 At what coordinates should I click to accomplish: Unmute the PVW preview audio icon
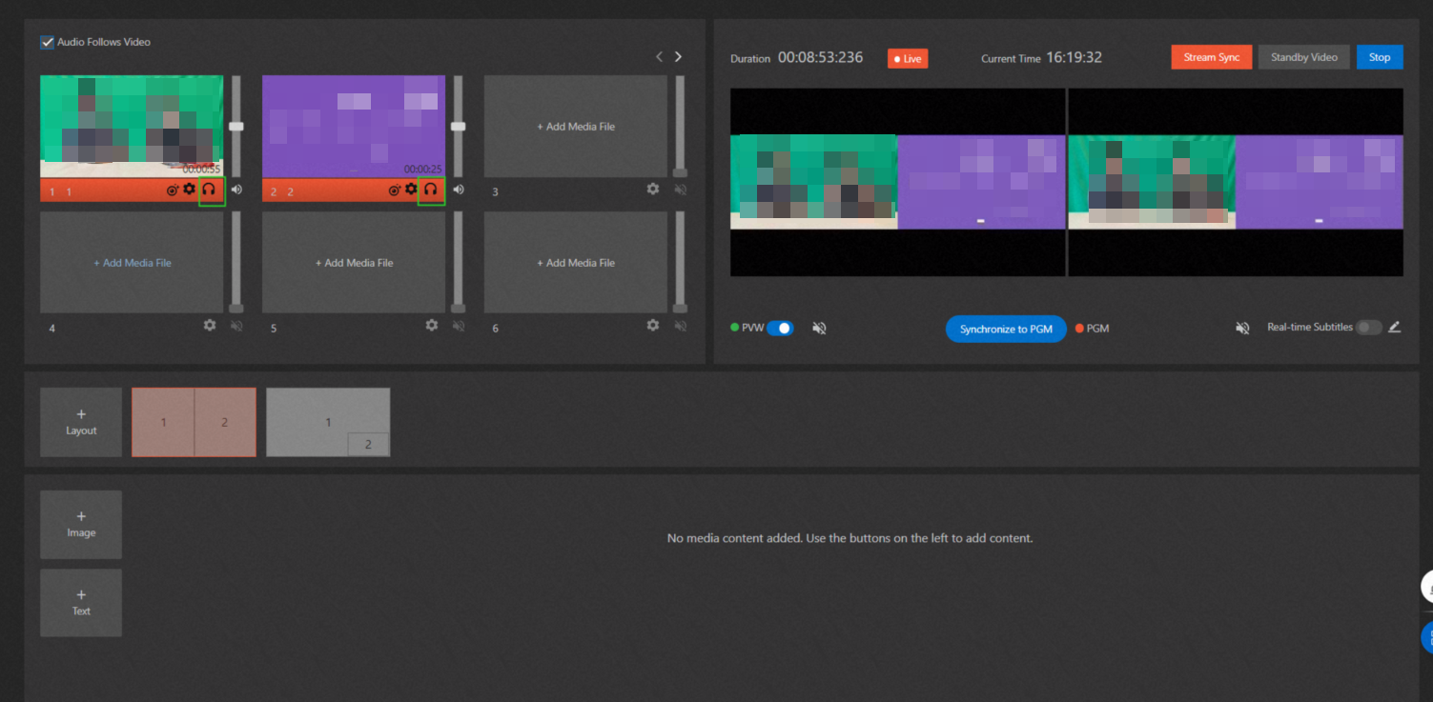(x=819, y=328)
